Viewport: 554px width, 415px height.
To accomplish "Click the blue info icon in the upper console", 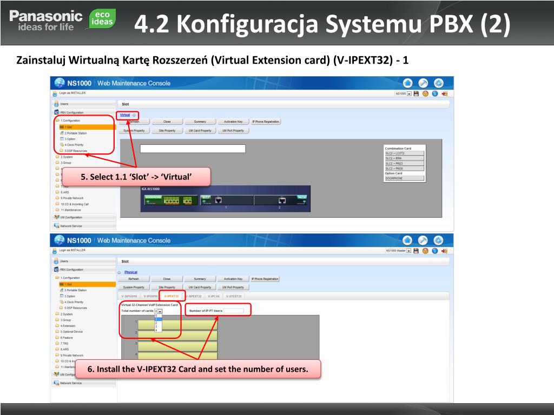I will 435,93.
